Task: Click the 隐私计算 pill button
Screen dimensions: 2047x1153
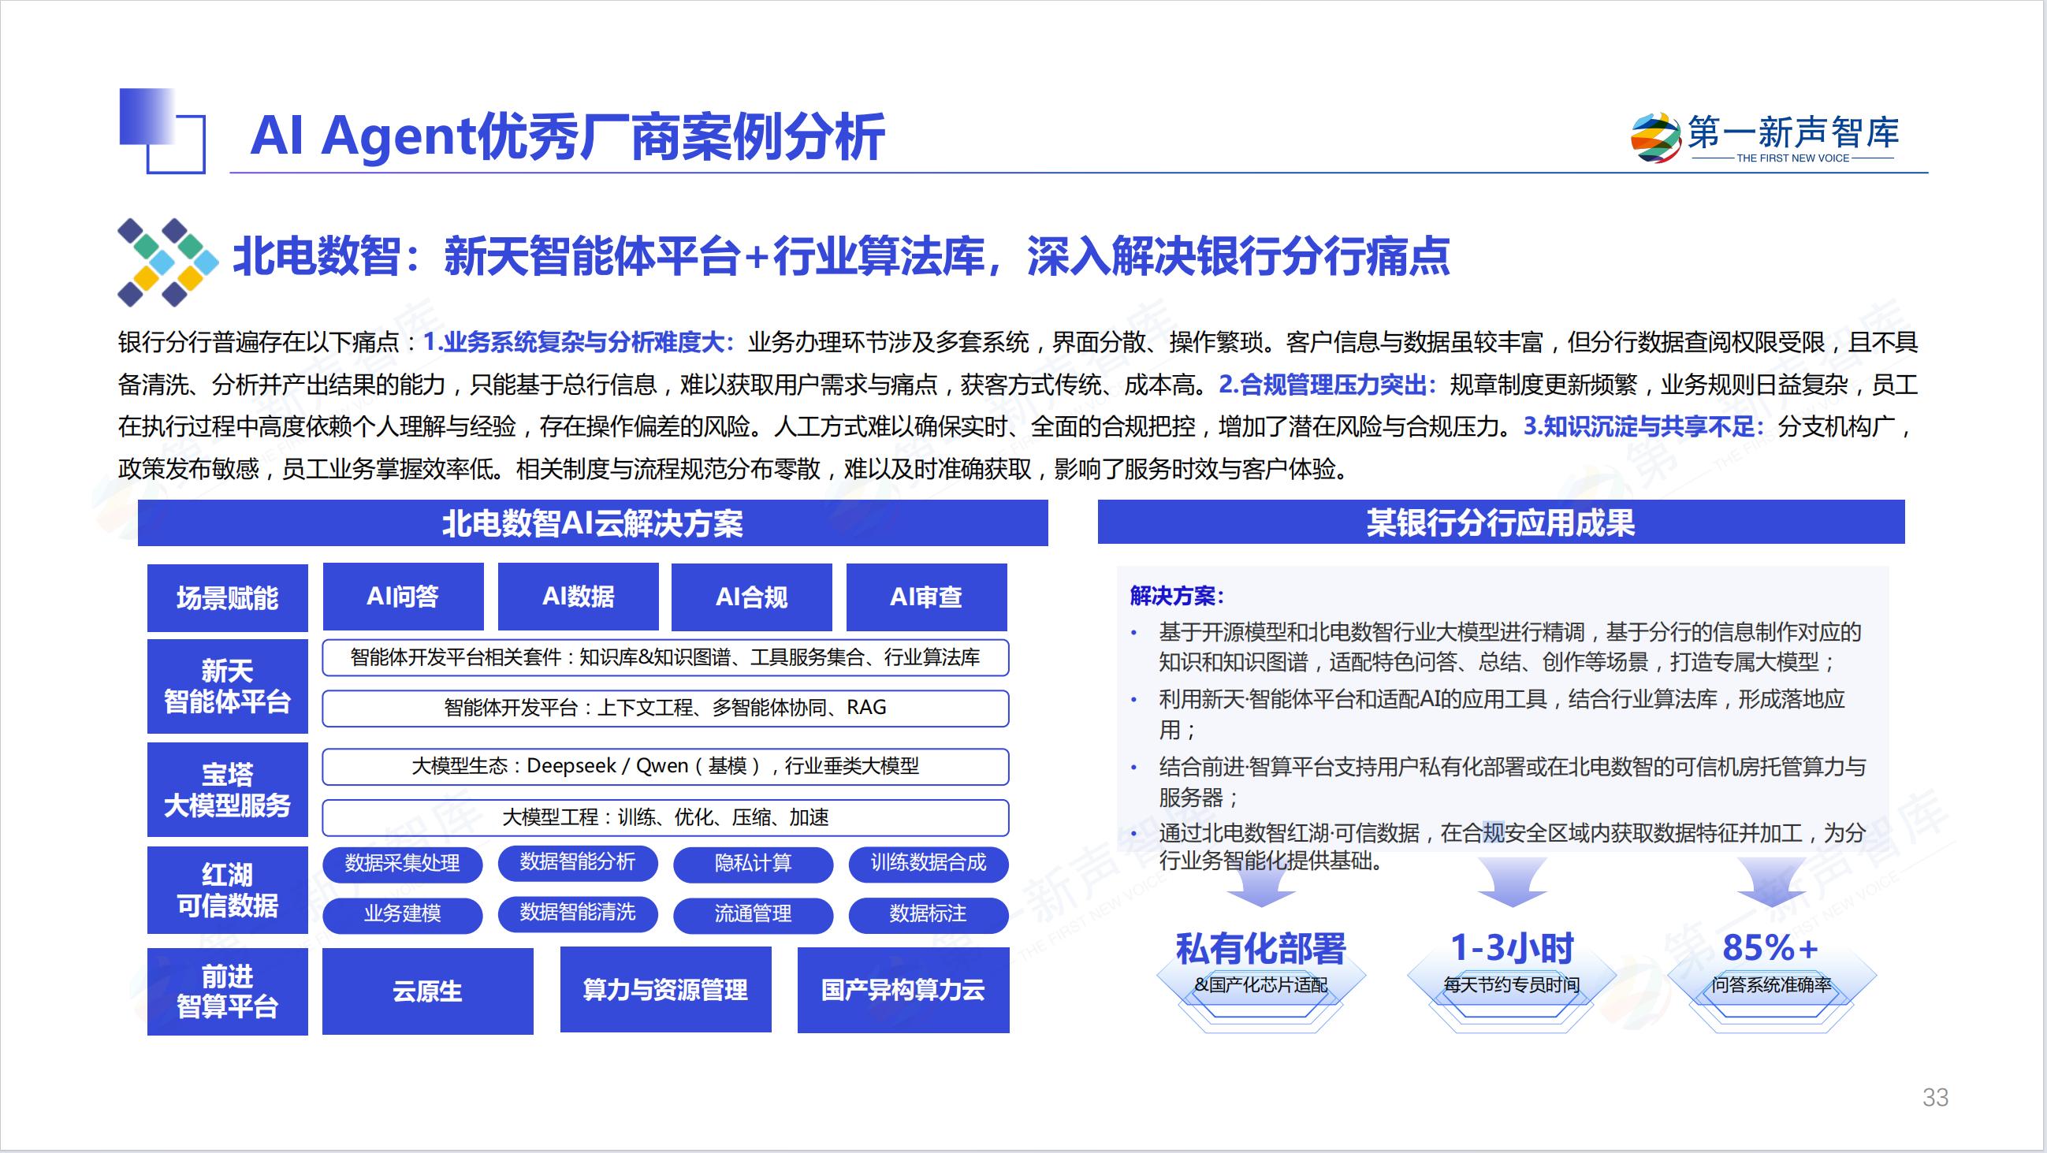Action: (x=753, y=864)
